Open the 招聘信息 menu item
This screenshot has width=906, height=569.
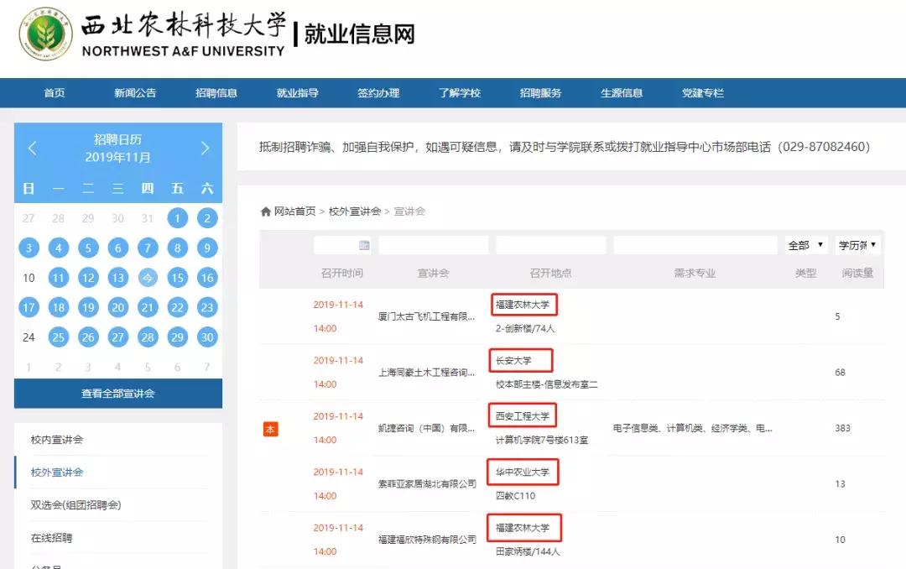(216, 93)
